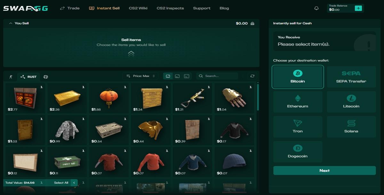
Task: Select the red long-sleeve shirt item
Action: (151, 162)
